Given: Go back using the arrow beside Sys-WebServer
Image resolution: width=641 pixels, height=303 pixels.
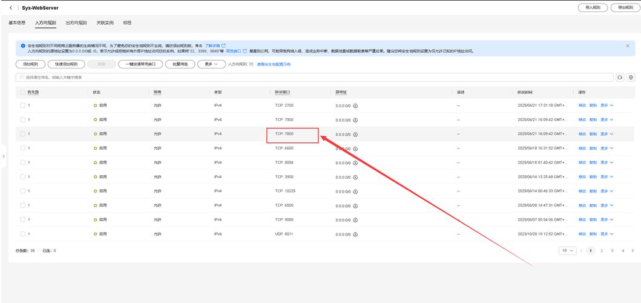Looking at the screenshot, I should (x=11, y=8).
